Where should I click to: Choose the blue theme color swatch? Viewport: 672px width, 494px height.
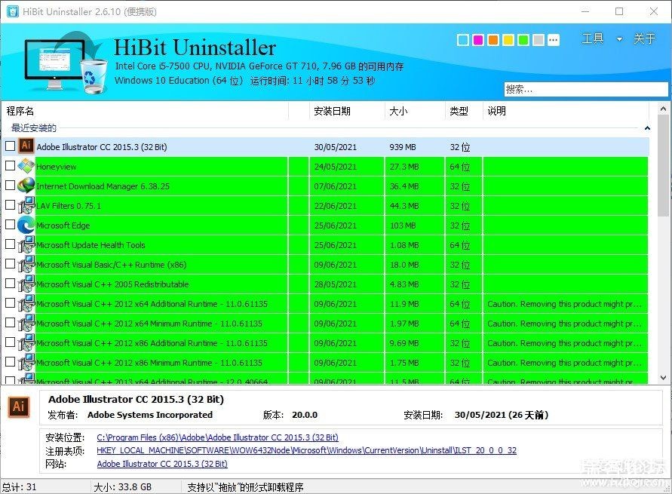[463, 40]
